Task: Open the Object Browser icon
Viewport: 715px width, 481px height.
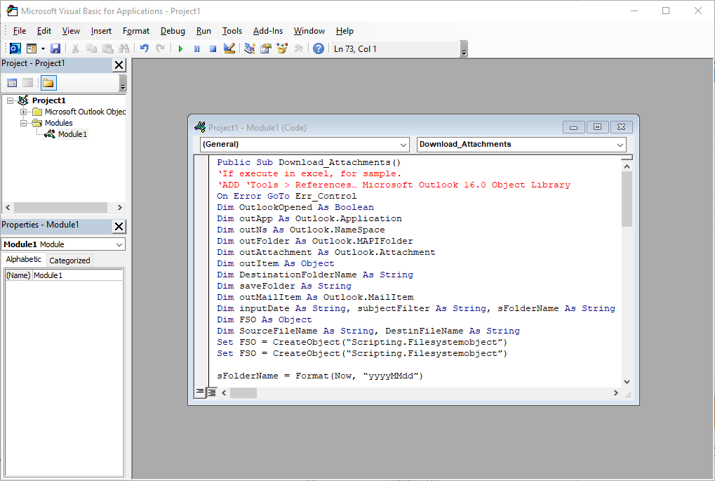Action: pos(283,48)
